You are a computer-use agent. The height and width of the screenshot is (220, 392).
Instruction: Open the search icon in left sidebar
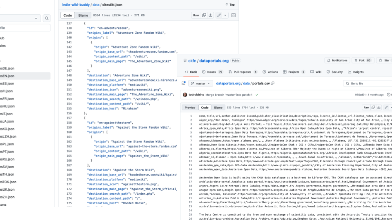(x=47, y=18)
